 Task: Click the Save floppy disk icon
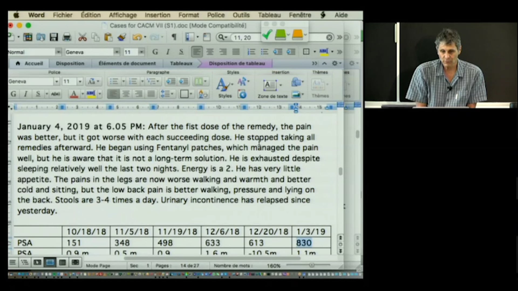54,37
